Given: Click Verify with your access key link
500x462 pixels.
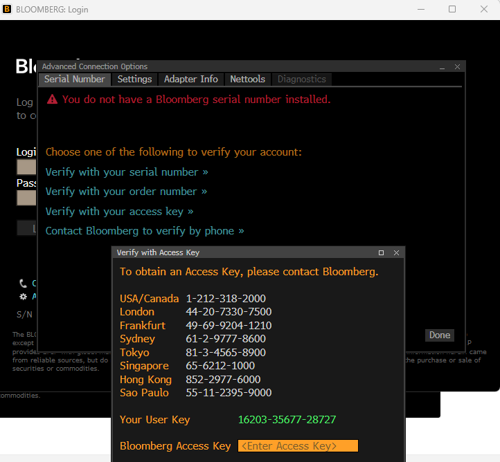Looking at the screenshot, I should tap(119, 212).
